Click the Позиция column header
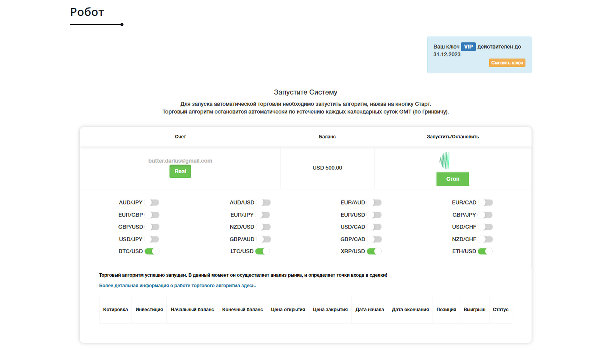Image resolution: width=599 pixels, height=350 pixels. [446, 309]
